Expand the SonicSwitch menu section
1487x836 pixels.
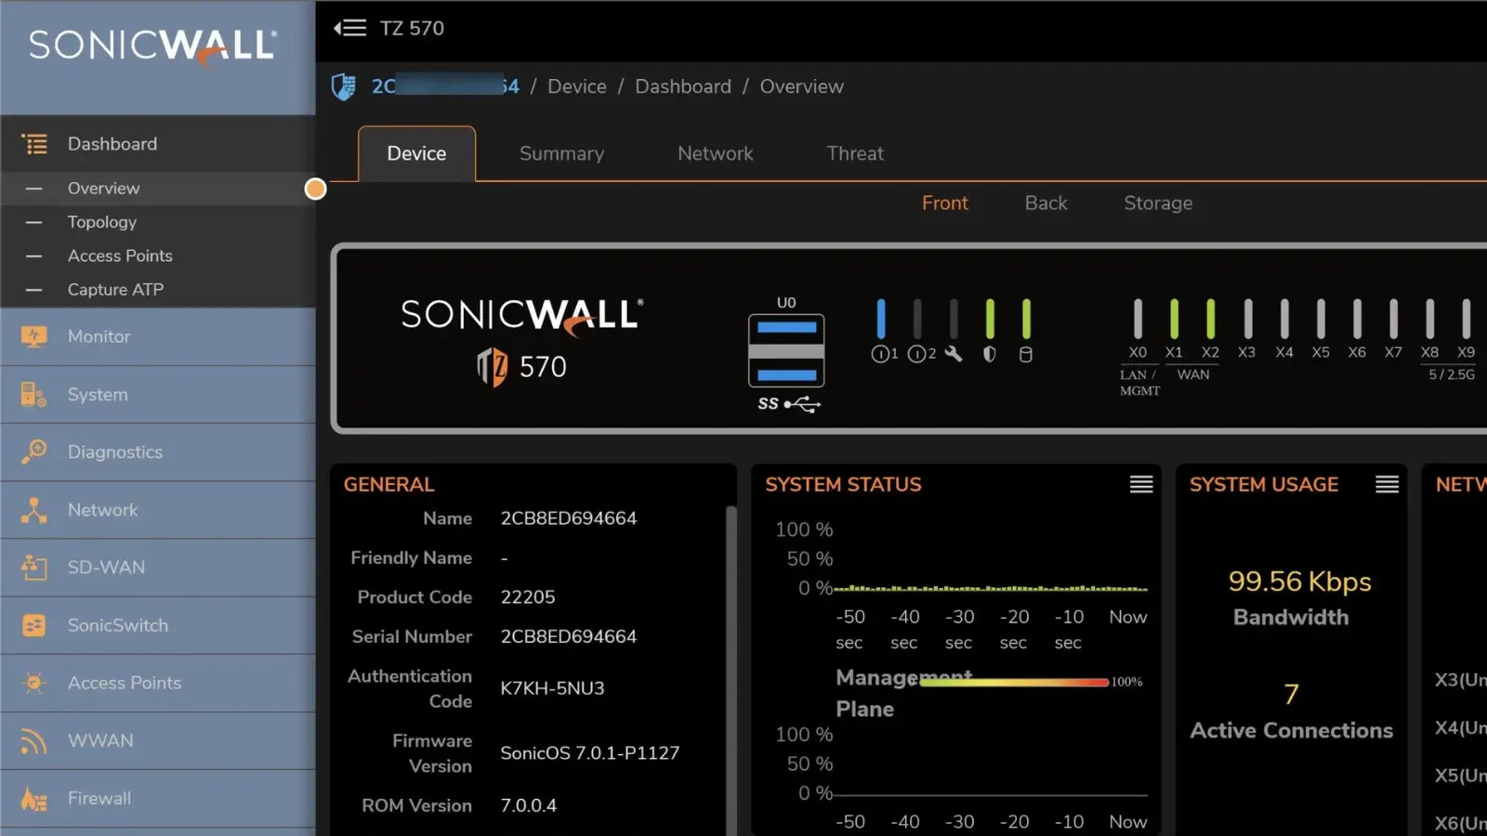point(158,625)
